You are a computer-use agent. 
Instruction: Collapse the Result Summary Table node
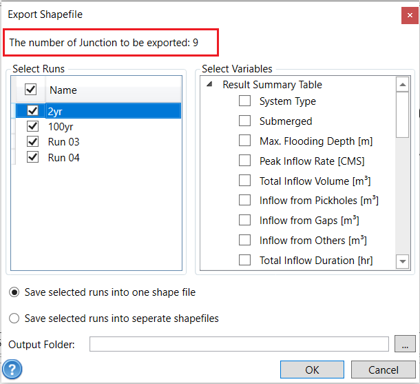point(209,85)
